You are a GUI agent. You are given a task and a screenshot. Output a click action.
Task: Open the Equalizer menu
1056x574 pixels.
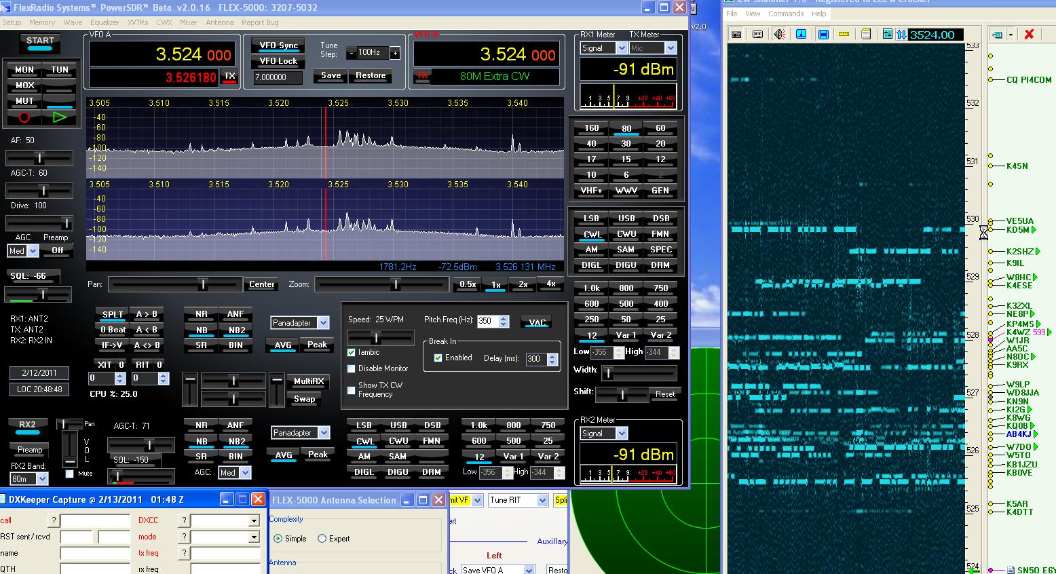[105, 22]
